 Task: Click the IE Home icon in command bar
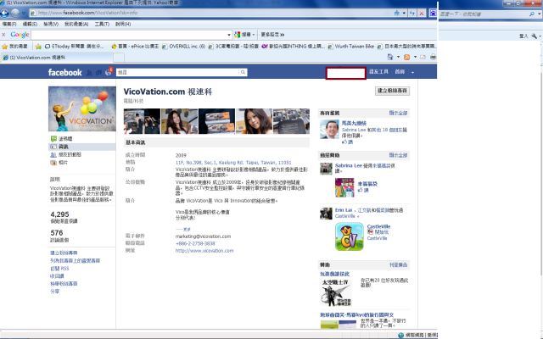pyautogui.click(x=390, y=57)
